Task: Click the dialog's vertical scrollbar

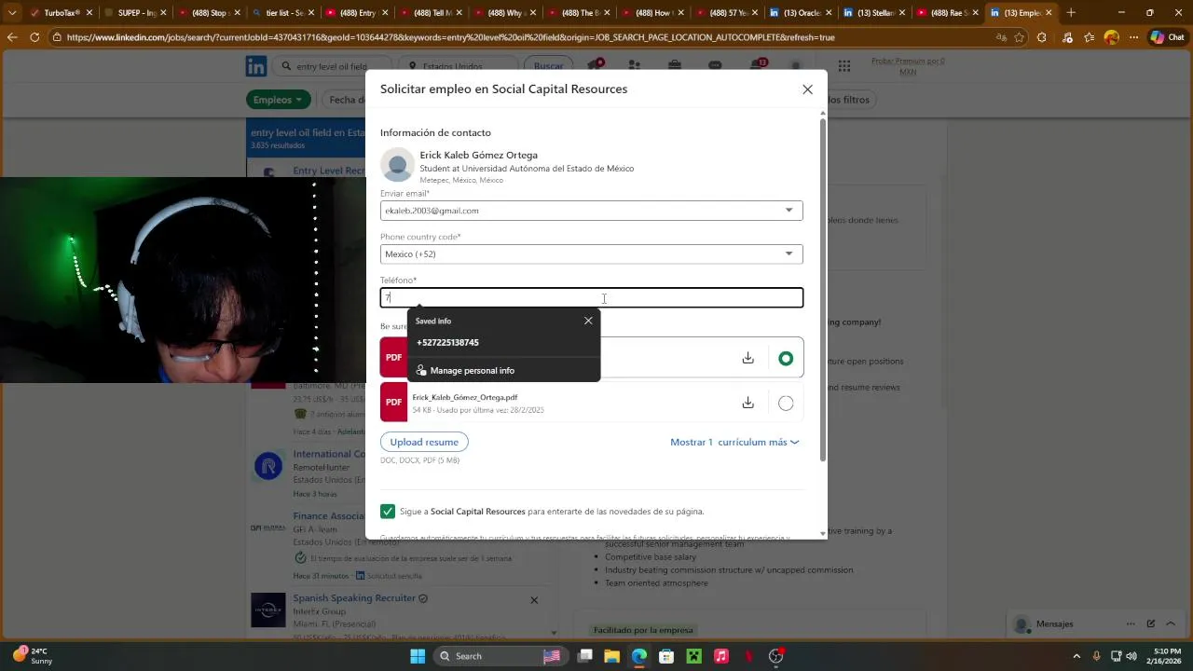Action: (822, 289)
